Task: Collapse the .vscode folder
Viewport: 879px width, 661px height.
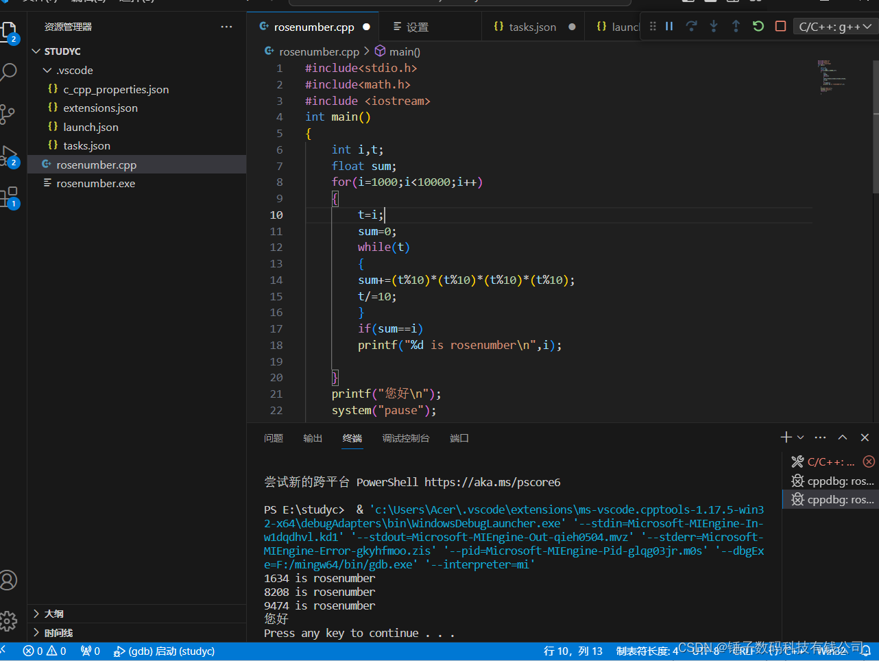Action: (47, 70)
